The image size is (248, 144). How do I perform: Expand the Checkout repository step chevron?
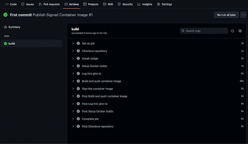(x=73, y=51)
